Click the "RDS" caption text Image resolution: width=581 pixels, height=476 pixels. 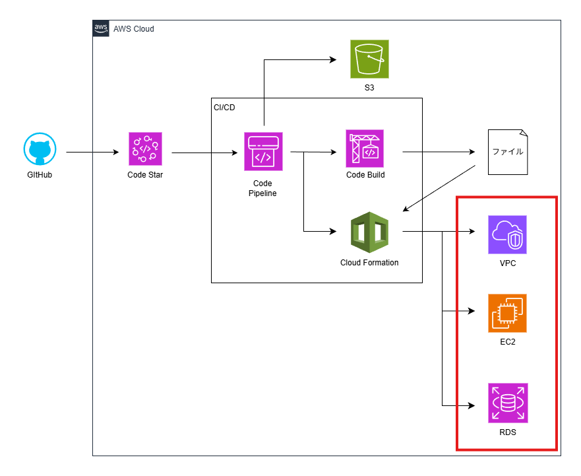point(507,433)
